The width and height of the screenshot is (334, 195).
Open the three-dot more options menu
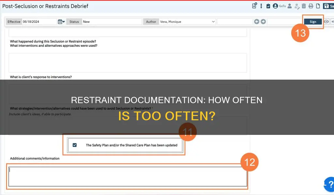point(261,6)
